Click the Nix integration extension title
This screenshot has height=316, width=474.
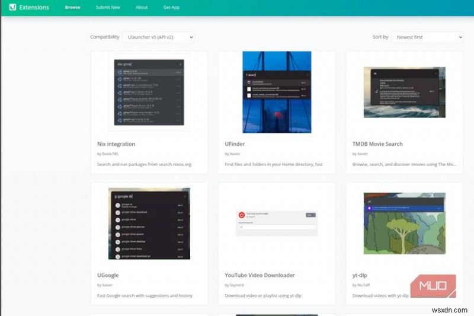click(x=116, y=144)
